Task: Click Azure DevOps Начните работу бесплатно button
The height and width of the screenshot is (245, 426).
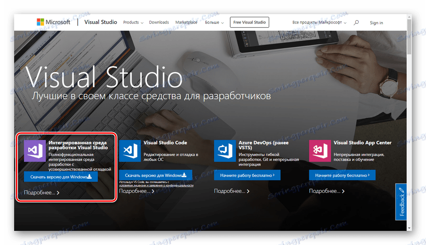Action: point(247,175)
